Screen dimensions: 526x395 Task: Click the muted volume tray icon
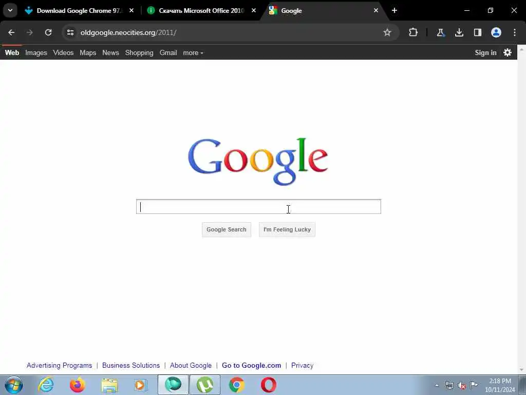point(462,385)
